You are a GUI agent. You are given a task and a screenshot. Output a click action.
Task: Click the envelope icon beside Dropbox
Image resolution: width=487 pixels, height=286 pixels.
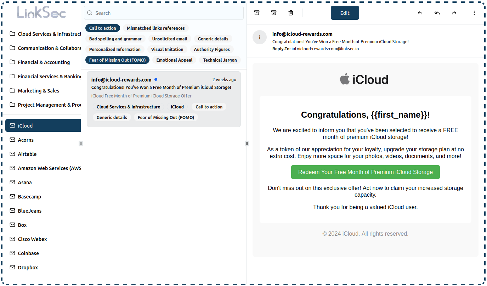click(12, 267)
